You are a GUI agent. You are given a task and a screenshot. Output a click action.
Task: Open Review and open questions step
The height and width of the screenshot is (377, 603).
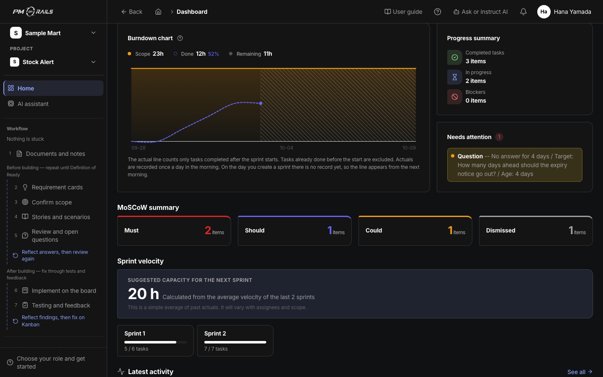coord(55,235)
